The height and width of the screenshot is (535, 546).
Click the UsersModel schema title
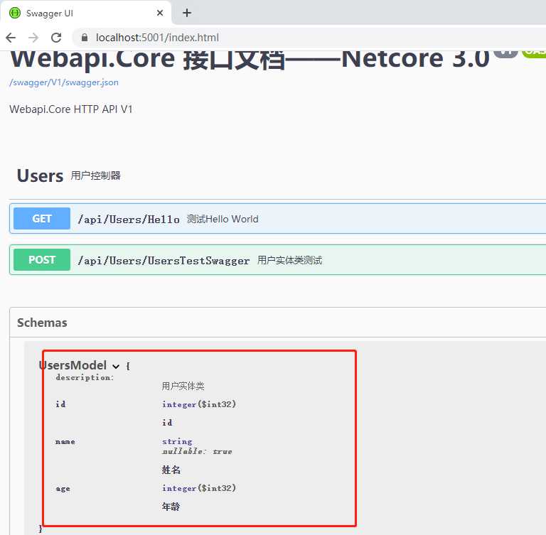click(x=73, y=365)
